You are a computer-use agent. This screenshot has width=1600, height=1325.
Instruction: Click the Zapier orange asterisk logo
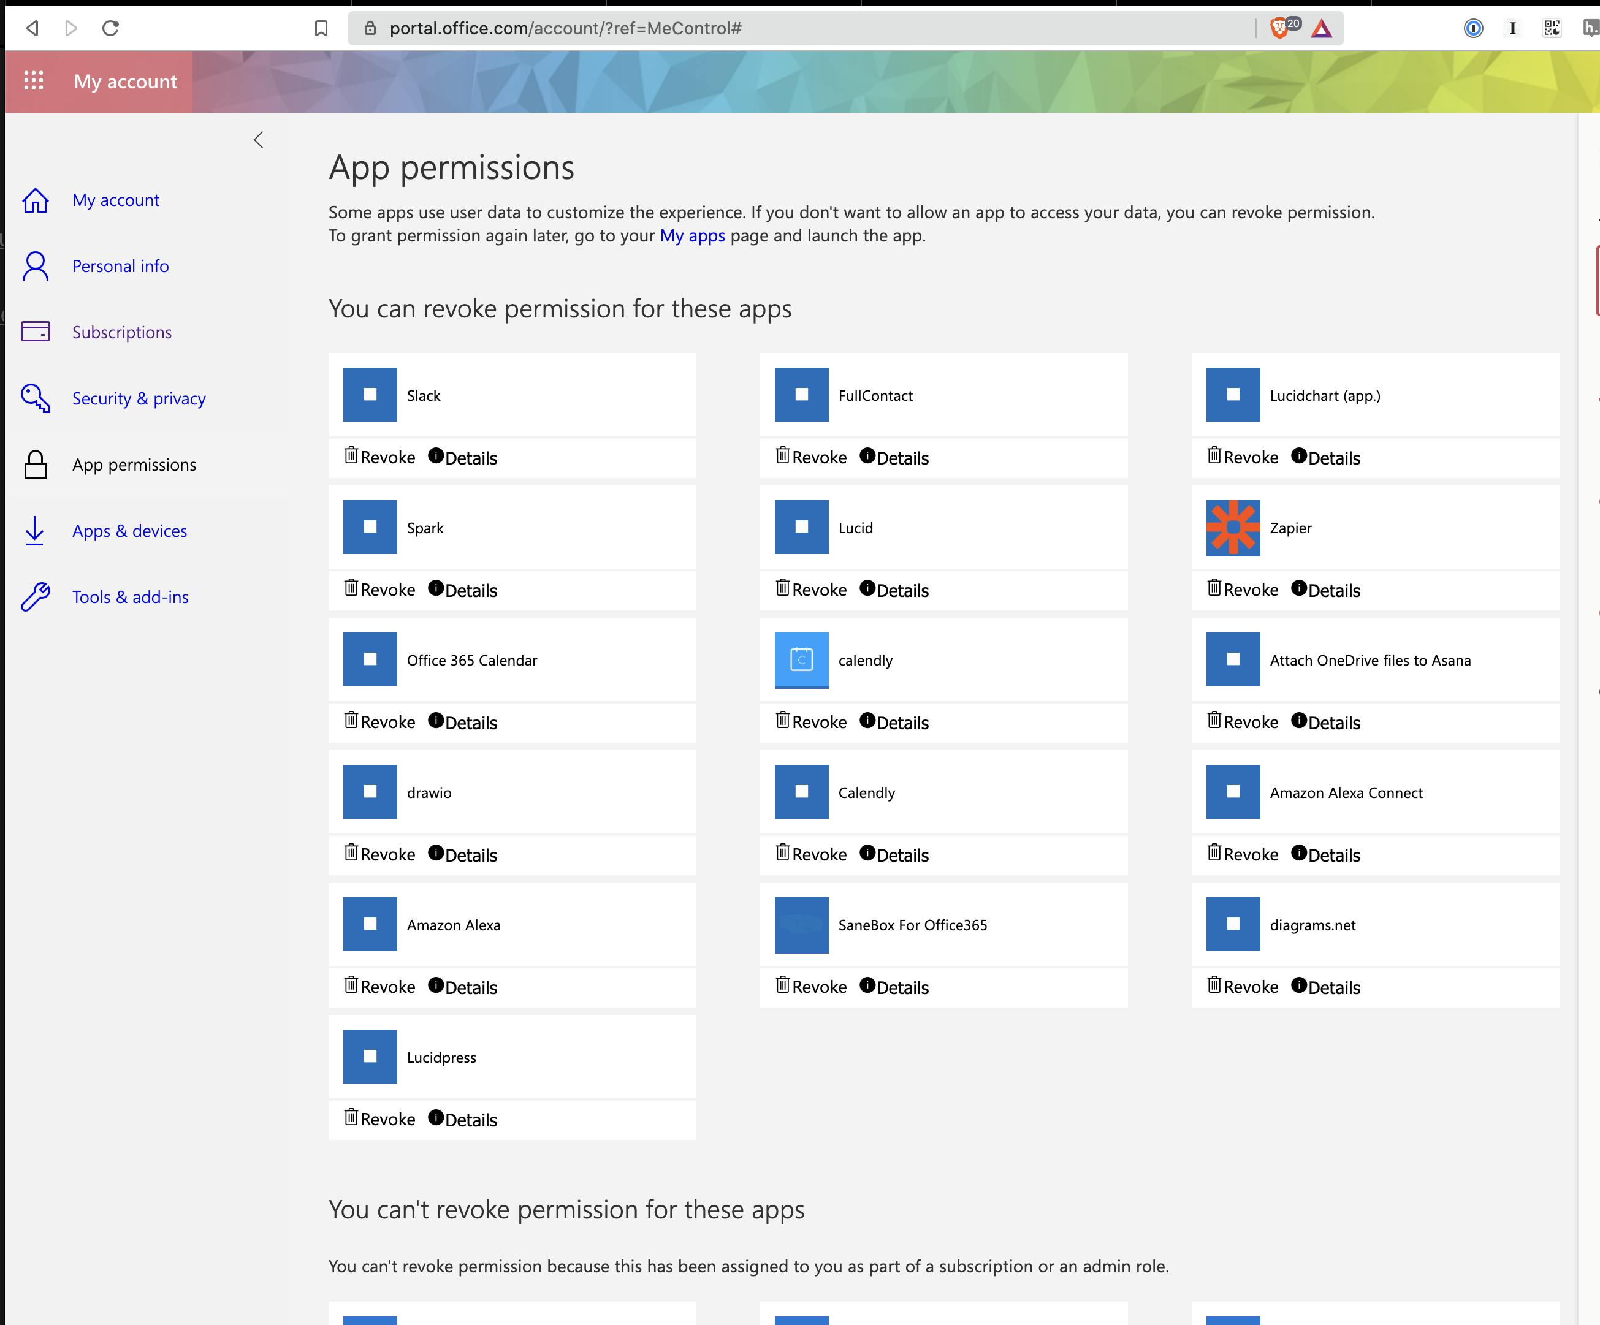pos(1233,528)
